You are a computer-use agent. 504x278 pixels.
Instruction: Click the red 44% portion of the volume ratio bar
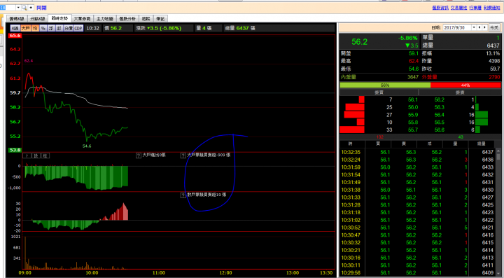pyautogui.click(x=465, y=85)
